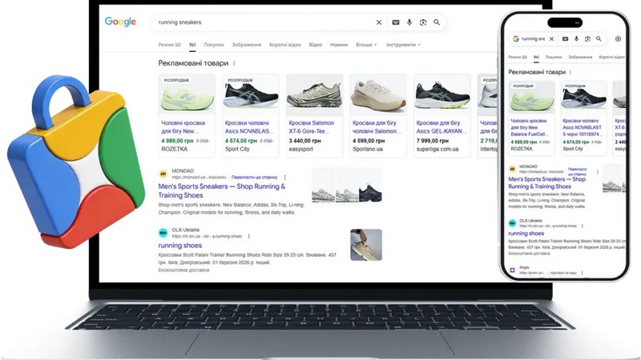Open the Короткі відео tab on laptop

tap(285, 45)
